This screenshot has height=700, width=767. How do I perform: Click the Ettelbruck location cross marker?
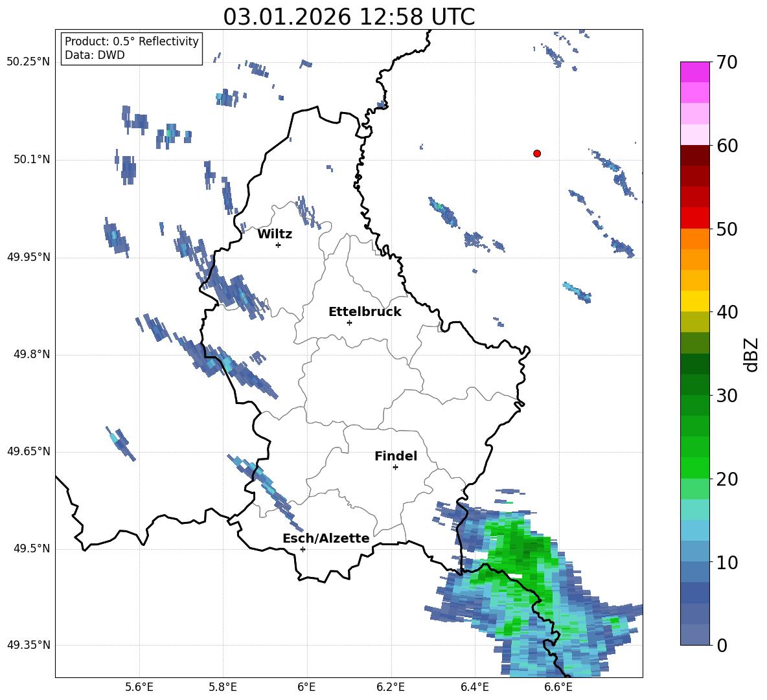[x=349, y=322]
